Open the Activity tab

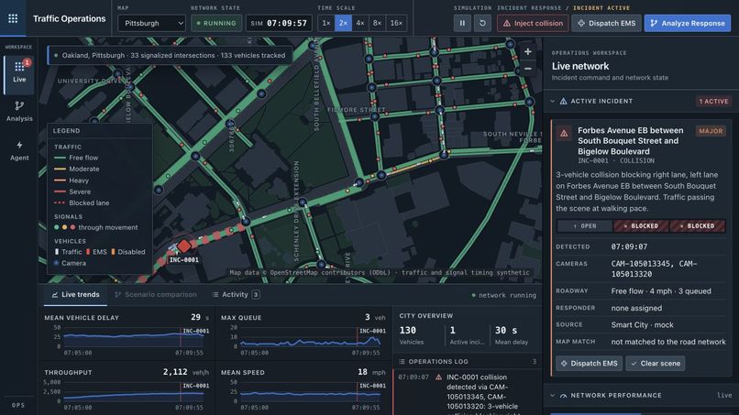coord(236,295)
